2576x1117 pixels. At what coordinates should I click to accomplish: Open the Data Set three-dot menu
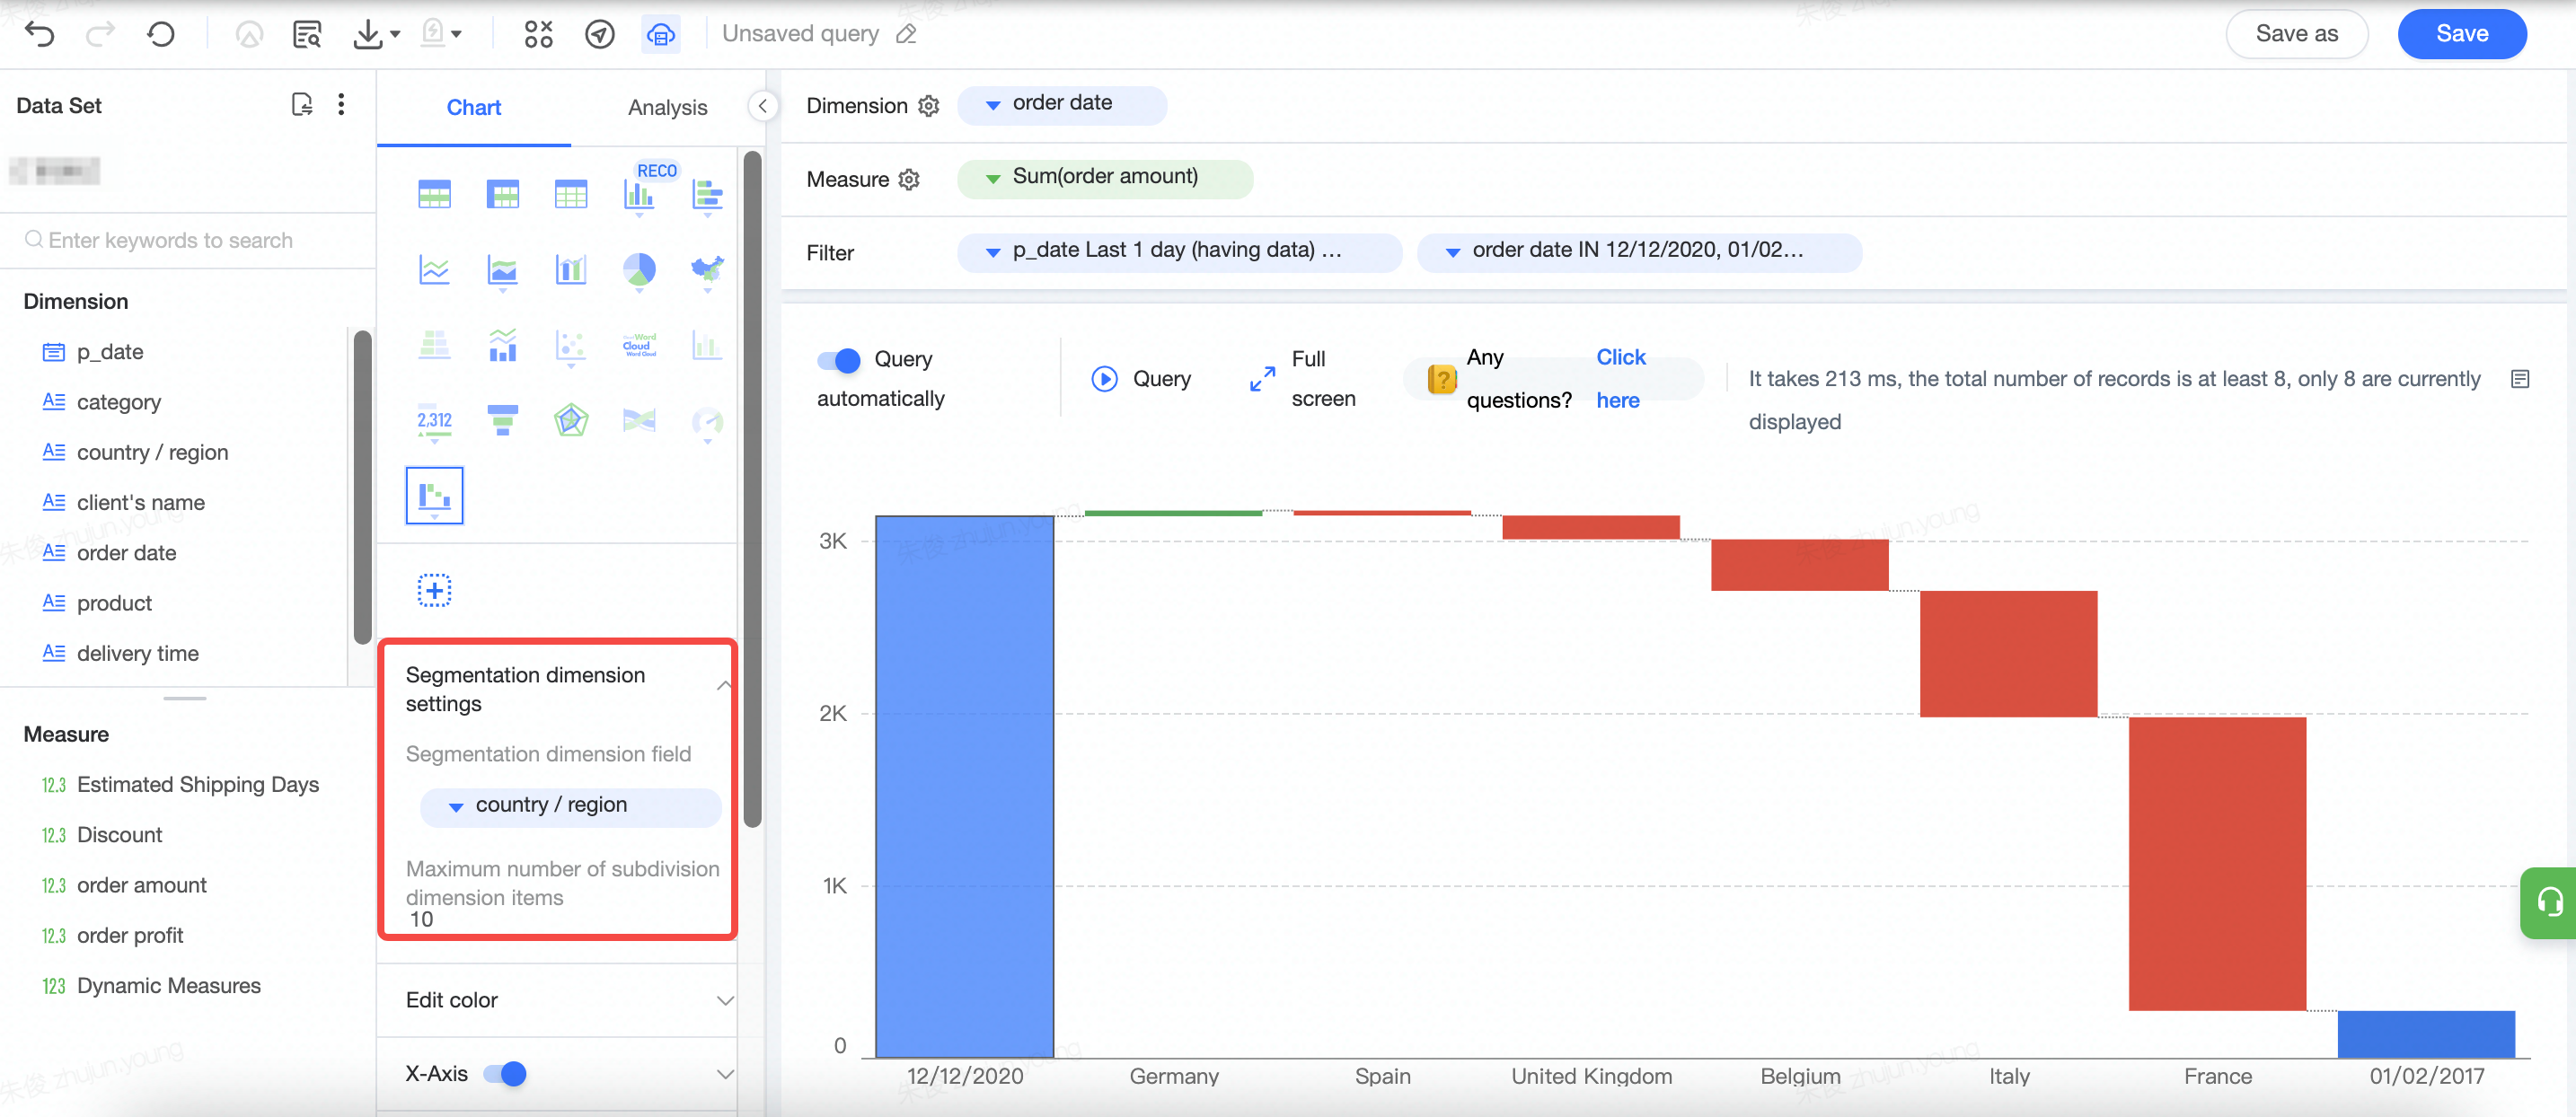click(x=341, y=105)
